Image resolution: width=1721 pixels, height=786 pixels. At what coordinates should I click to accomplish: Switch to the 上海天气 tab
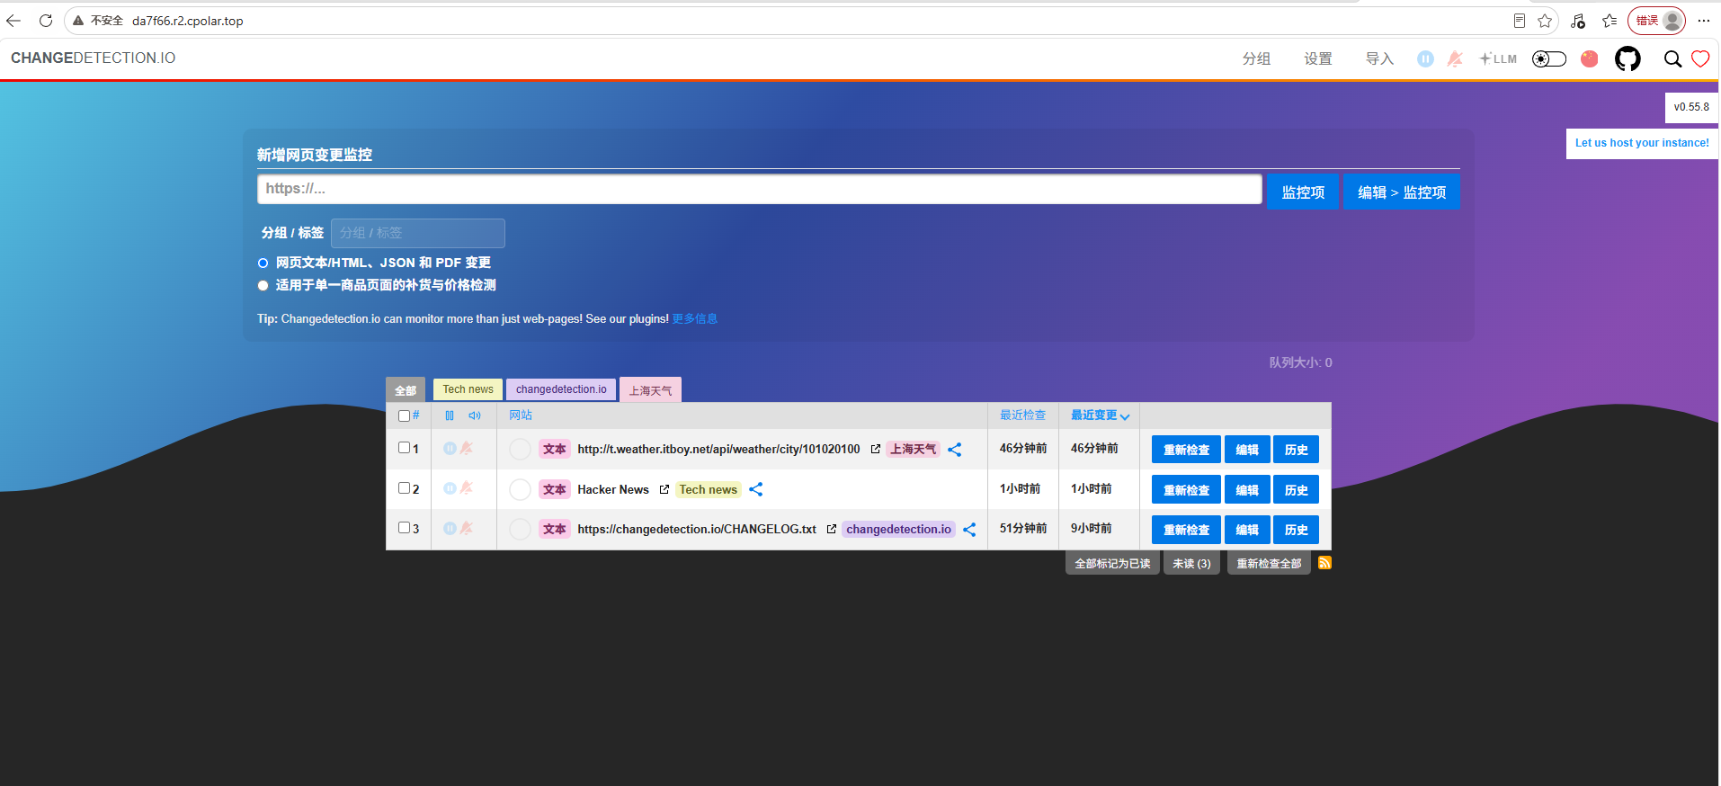(650, 389)
